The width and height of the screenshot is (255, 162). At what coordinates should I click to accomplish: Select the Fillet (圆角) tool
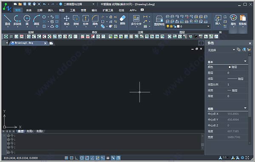pyautogui.click(x=95, y=20)
